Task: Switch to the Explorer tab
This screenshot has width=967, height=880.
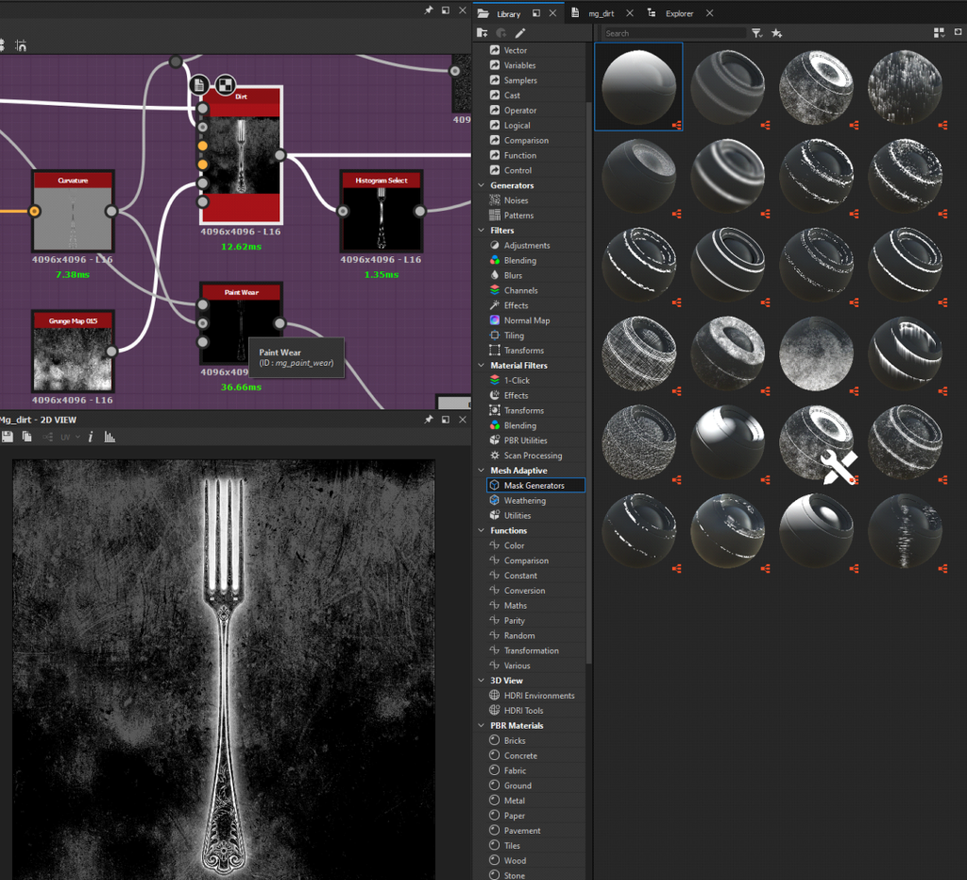Action: (x=679, y=13)
